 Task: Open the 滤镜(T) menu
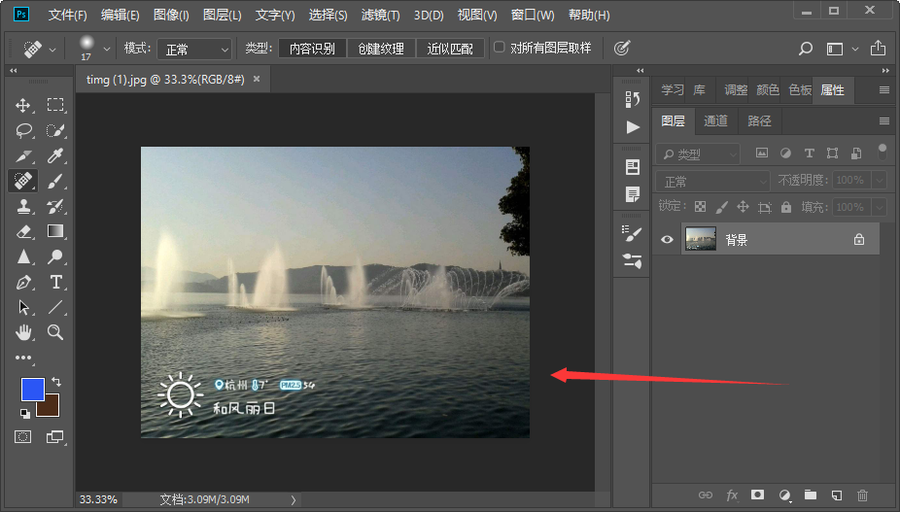click(x=380, y=16)
